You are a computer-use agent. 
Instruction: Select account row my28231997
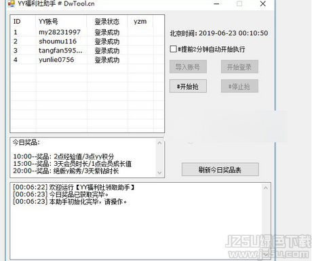tap(87, 32)
